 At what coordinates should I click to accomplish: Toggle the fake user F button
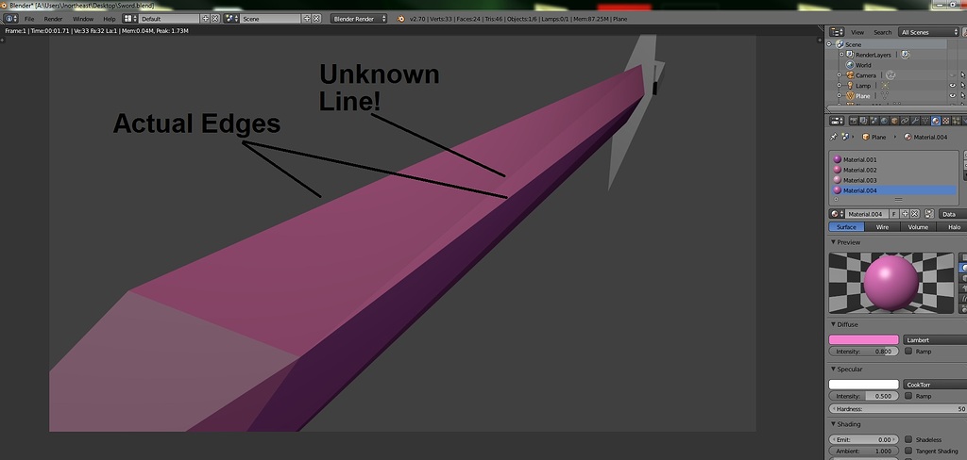click(894, 214)
